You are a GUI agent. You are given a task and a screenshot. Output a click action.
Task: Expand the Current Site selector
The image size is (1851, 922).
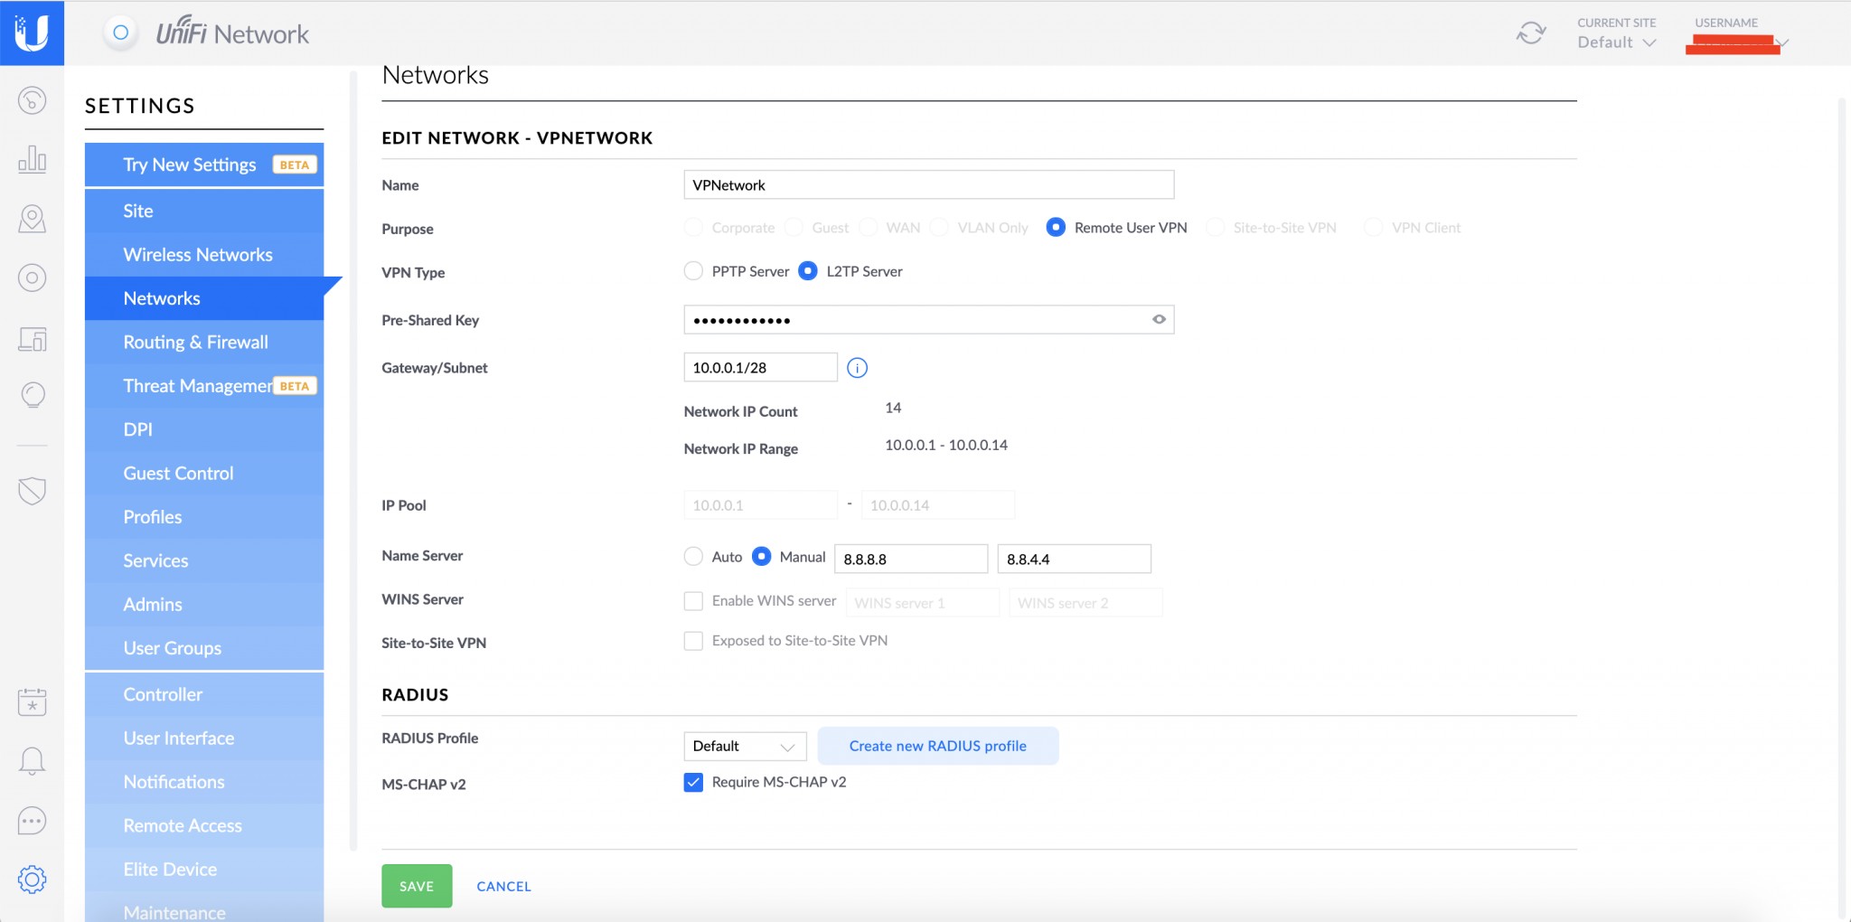(1616, 42)
